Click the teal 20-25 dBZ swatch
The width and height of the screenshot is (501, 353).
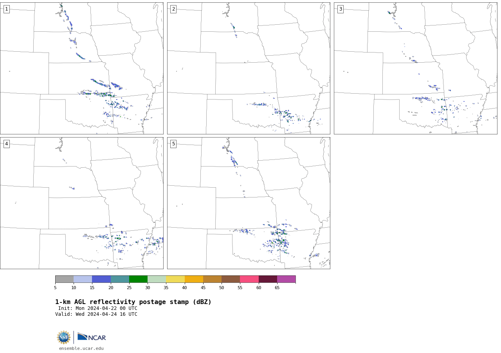click(120, 279)
